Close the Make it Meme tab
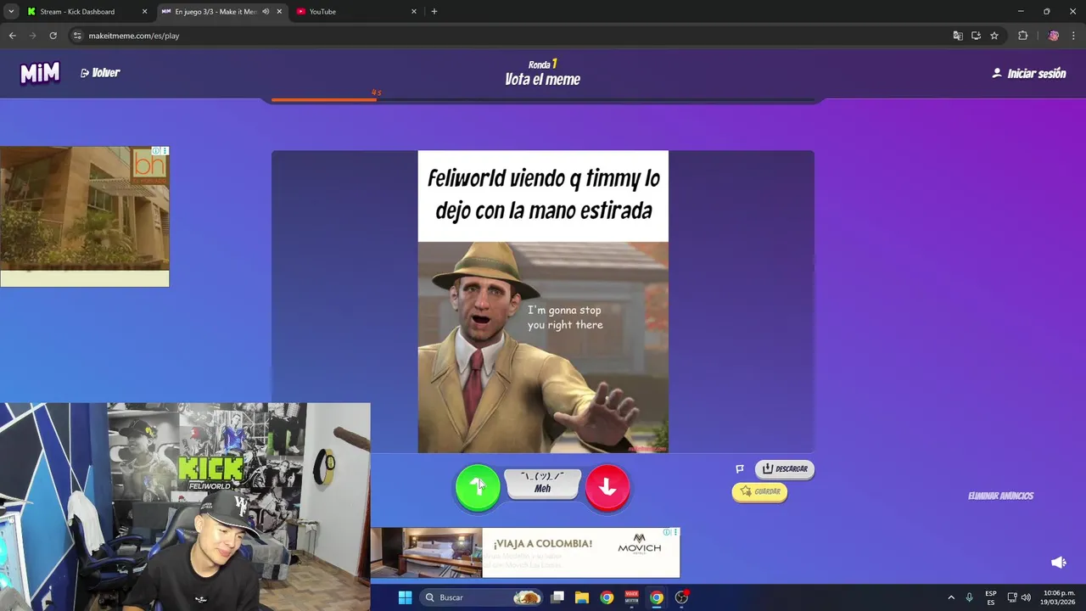Screen dimensions: 1086x611 [x=279, y=12]
